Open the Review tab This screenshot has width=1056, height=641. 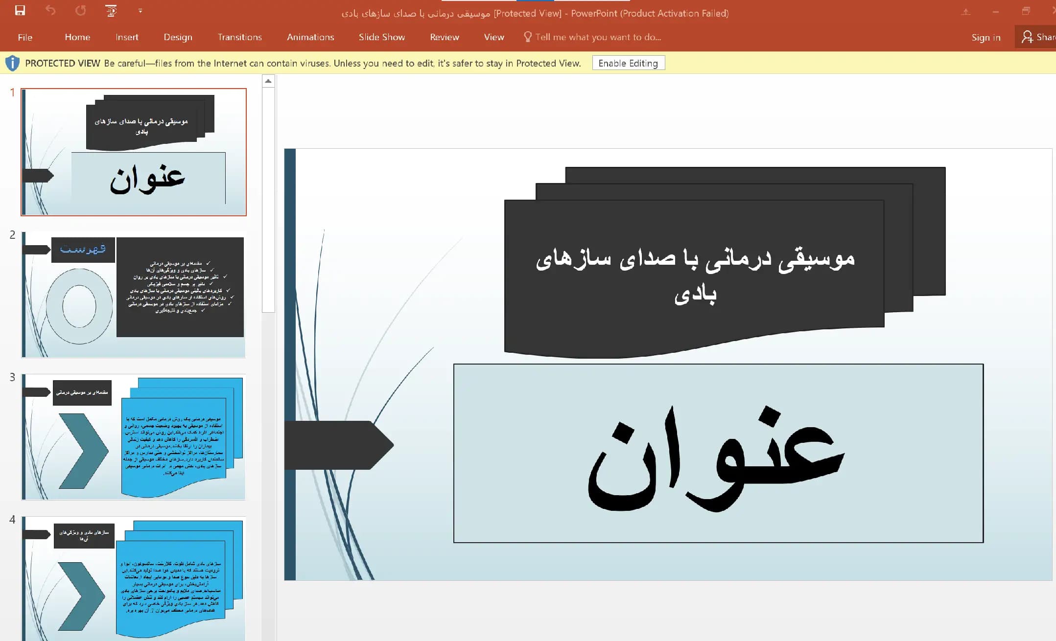tap(445, 37)
